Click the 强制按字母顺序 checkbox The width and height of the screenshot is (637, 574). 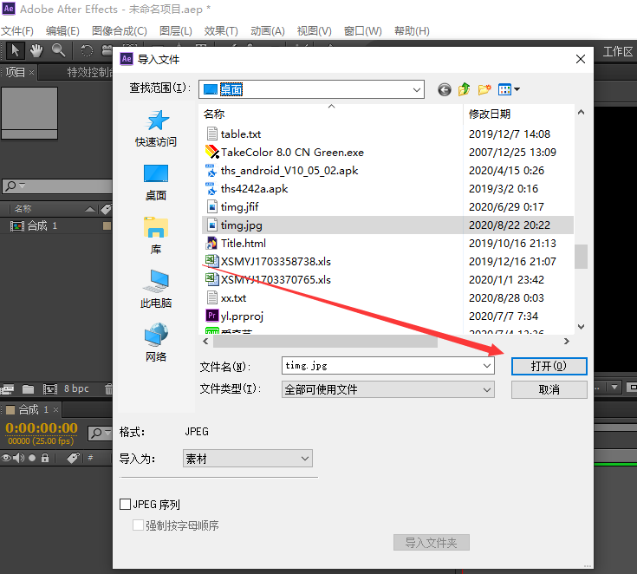point(138,525)
